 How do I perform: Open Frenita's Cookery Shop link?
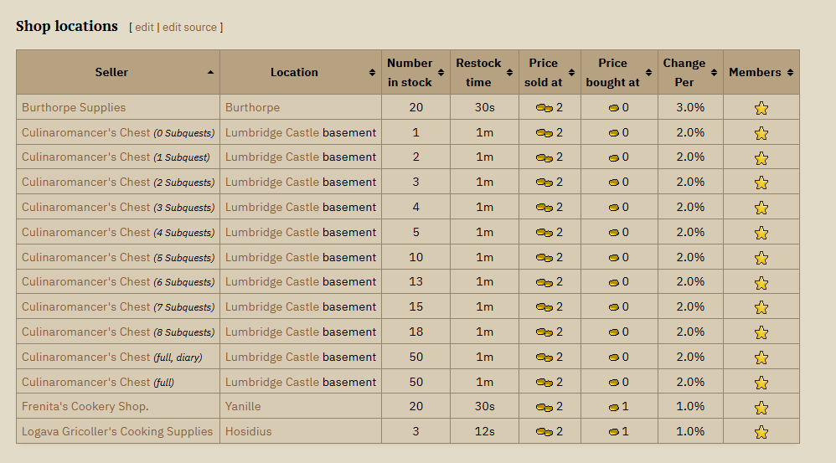tap(85, 407)
